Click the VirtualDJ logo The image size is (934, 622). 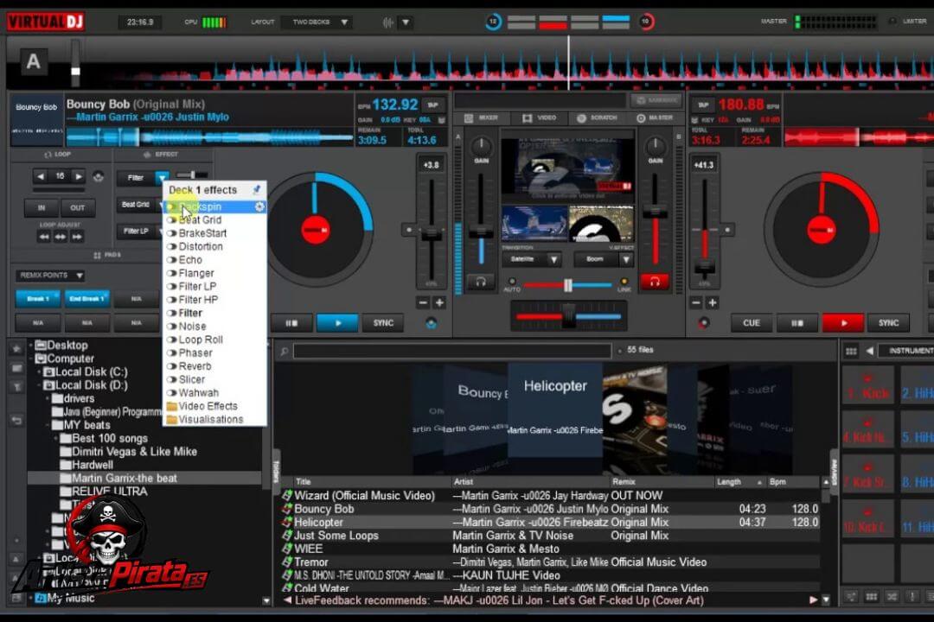45,22
